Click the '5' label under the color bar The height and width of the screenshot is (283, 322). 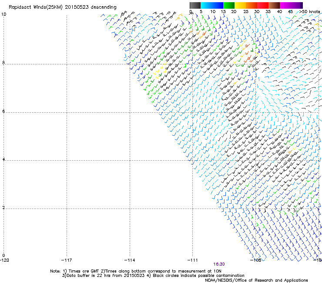[x=201, y=12]
